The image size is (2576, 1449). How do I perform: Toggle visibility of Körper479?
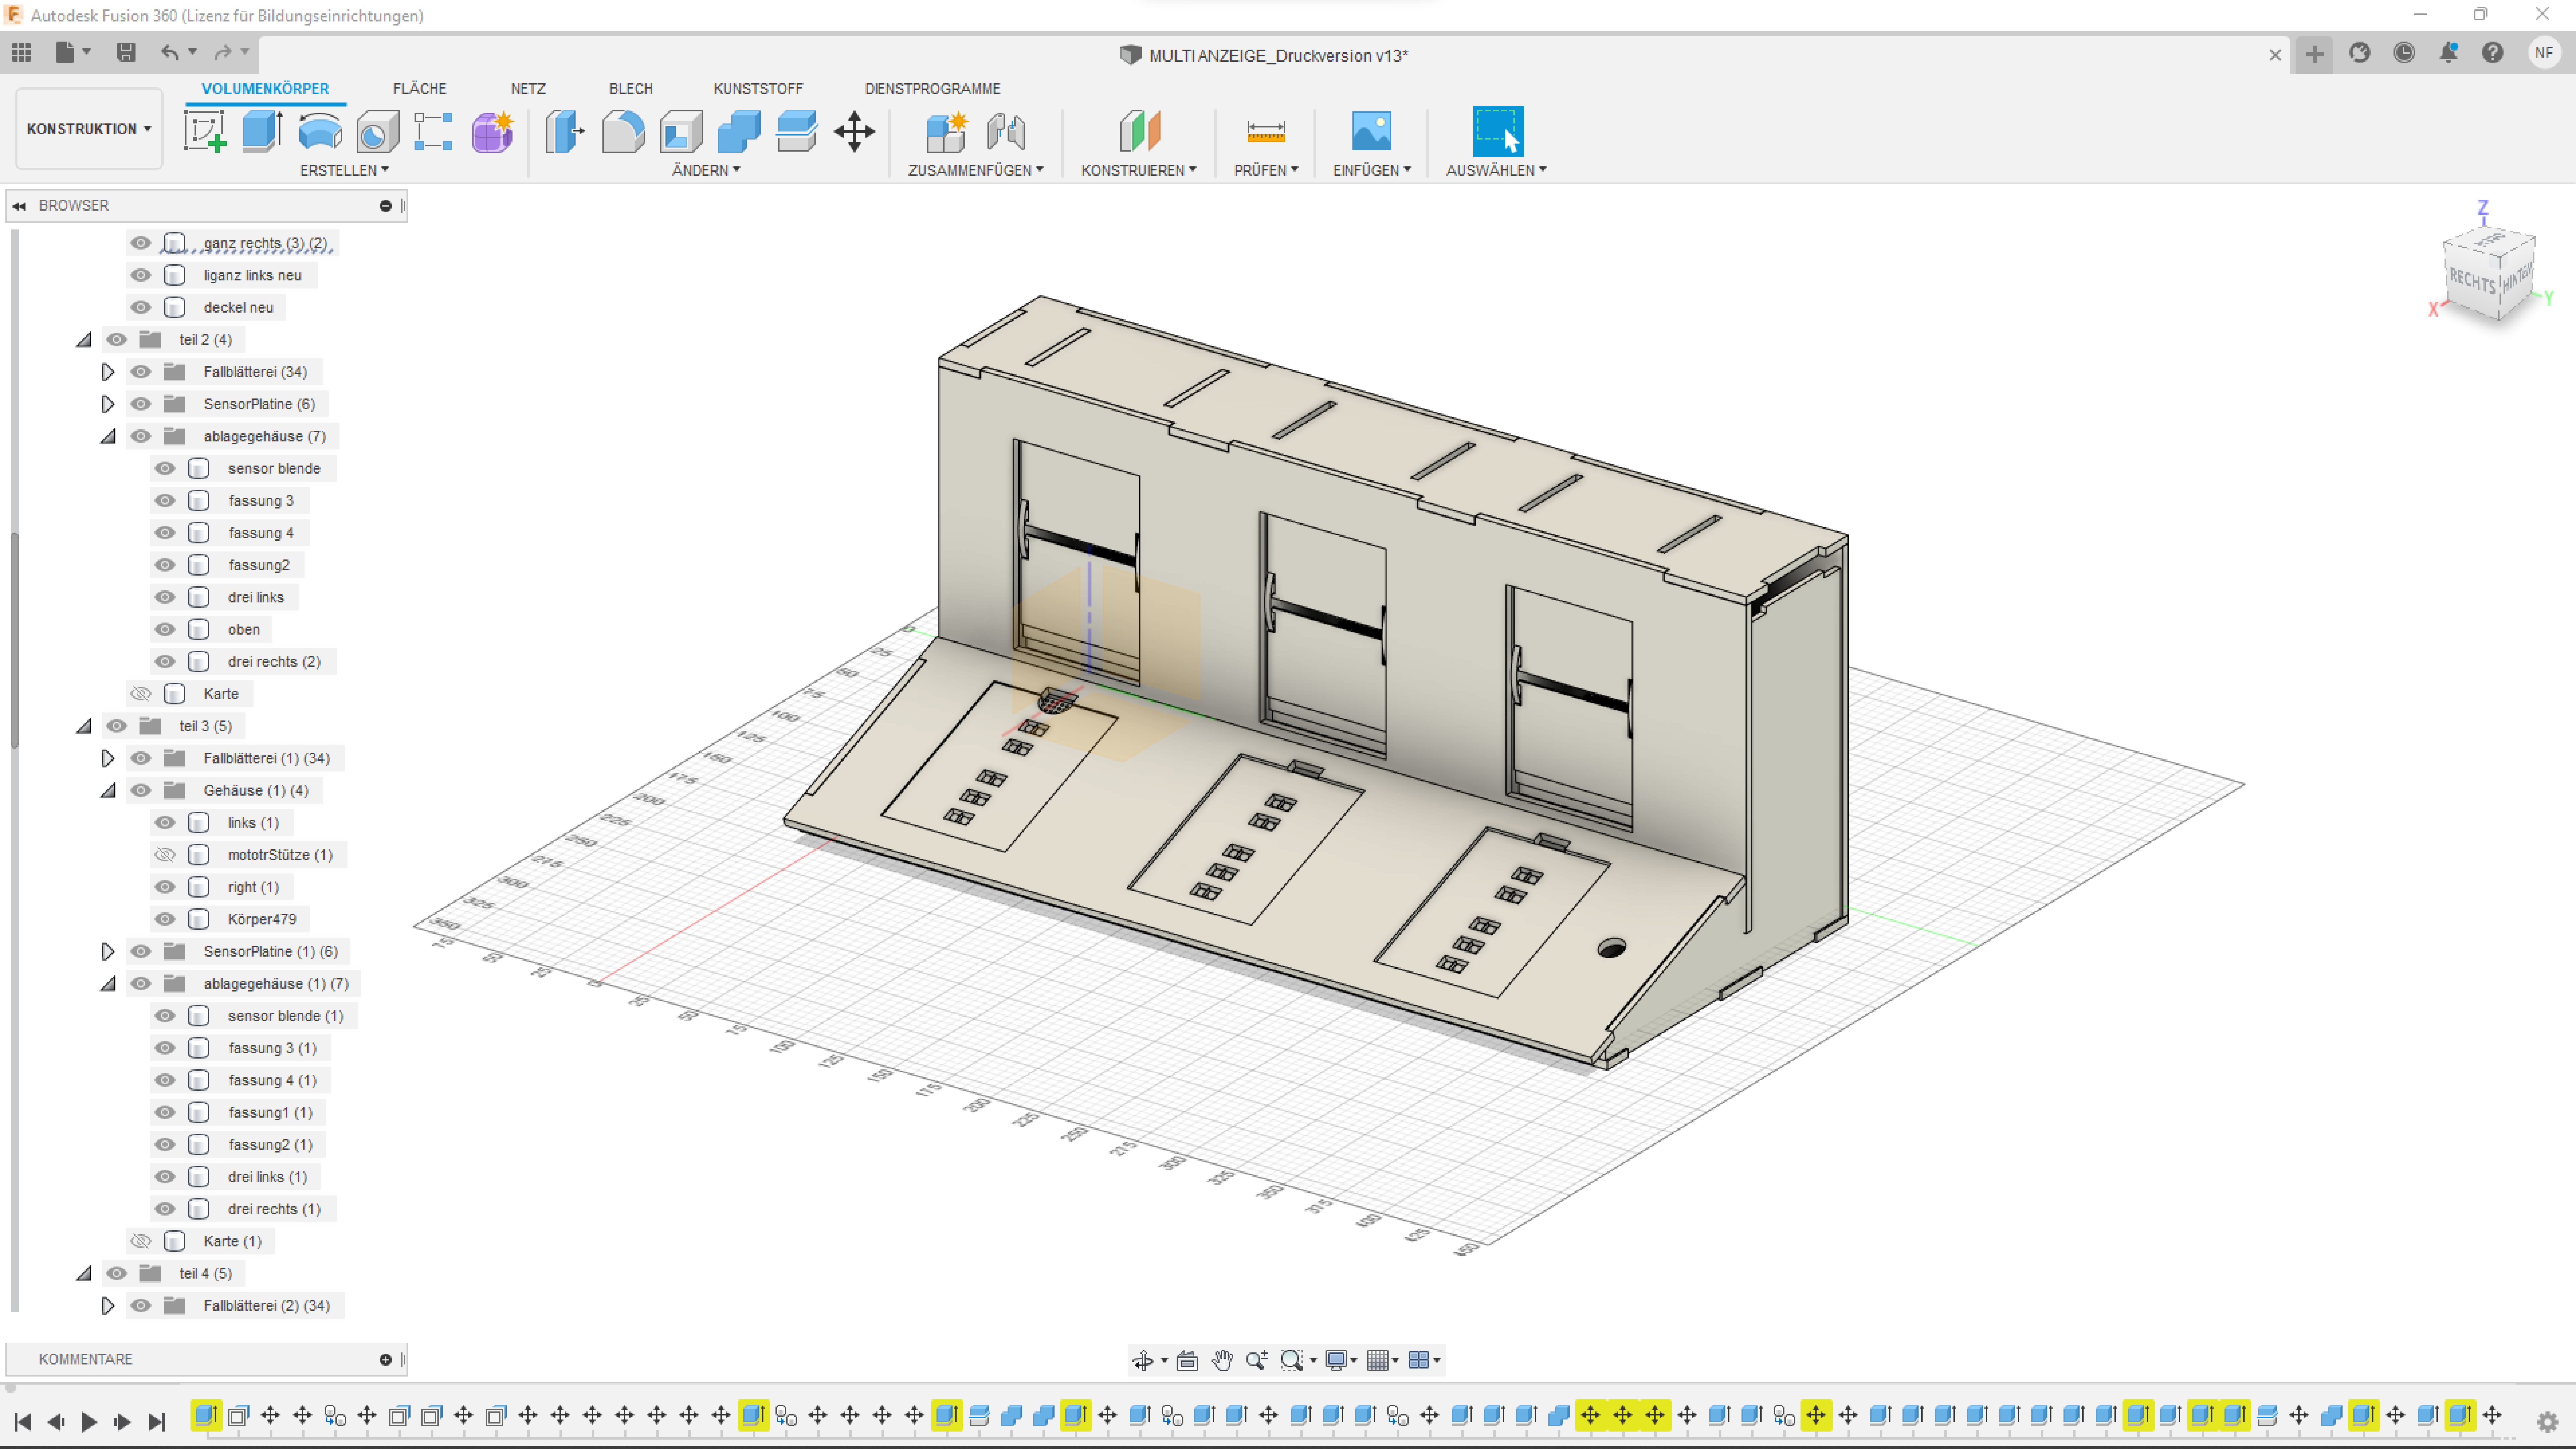pyautogui.click(x=165, y=919)
